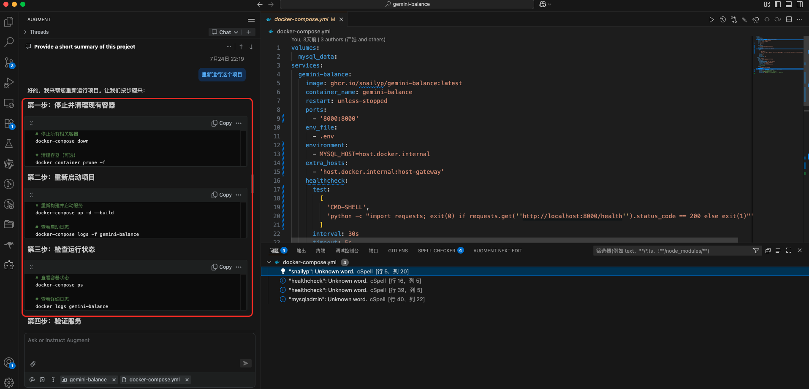This screenshot has width=809, height=389.
Task: Switch to the 终端 panel tab
Action: [x=320, y=251]
